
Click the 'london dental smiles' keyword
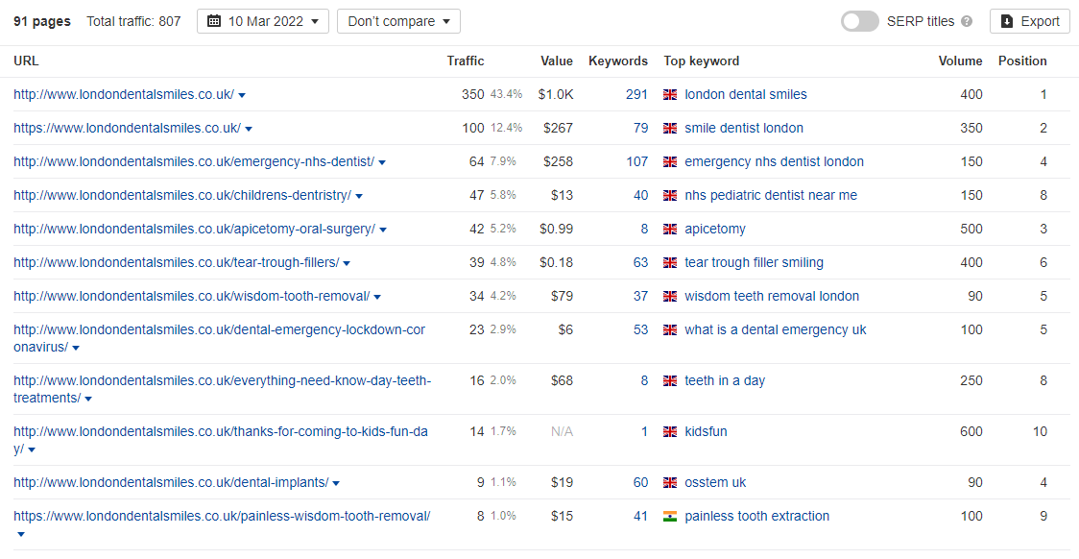[746, 94]
